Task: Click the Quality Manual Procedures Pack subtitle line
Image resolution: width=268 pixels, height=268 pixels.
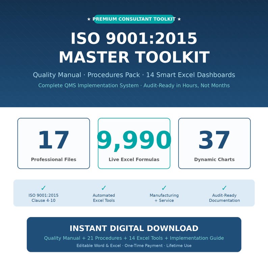Action: [134, 75]
